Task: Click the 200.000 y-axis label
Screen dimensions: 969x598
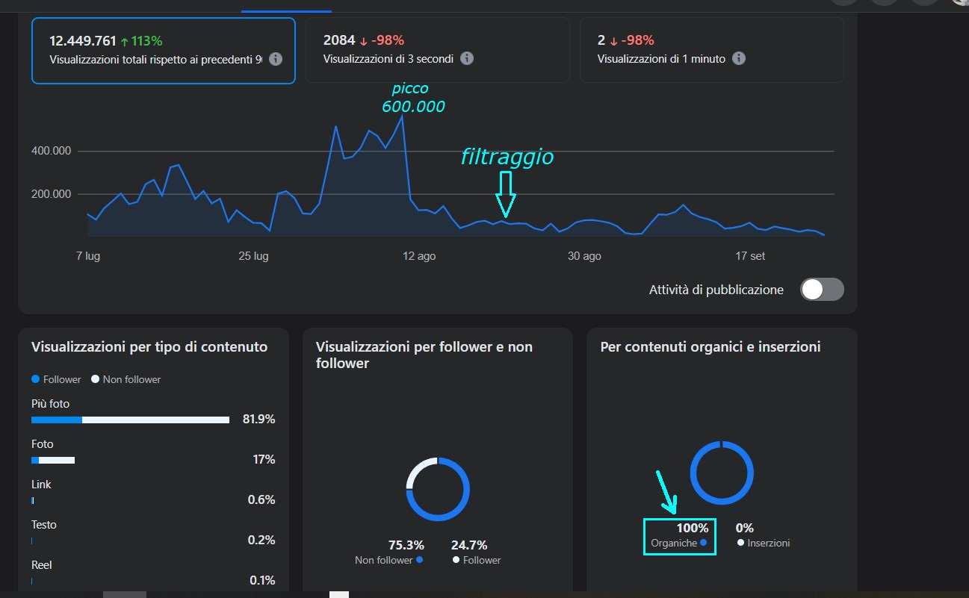Action: pyautogui.click(x=52, y=194)
